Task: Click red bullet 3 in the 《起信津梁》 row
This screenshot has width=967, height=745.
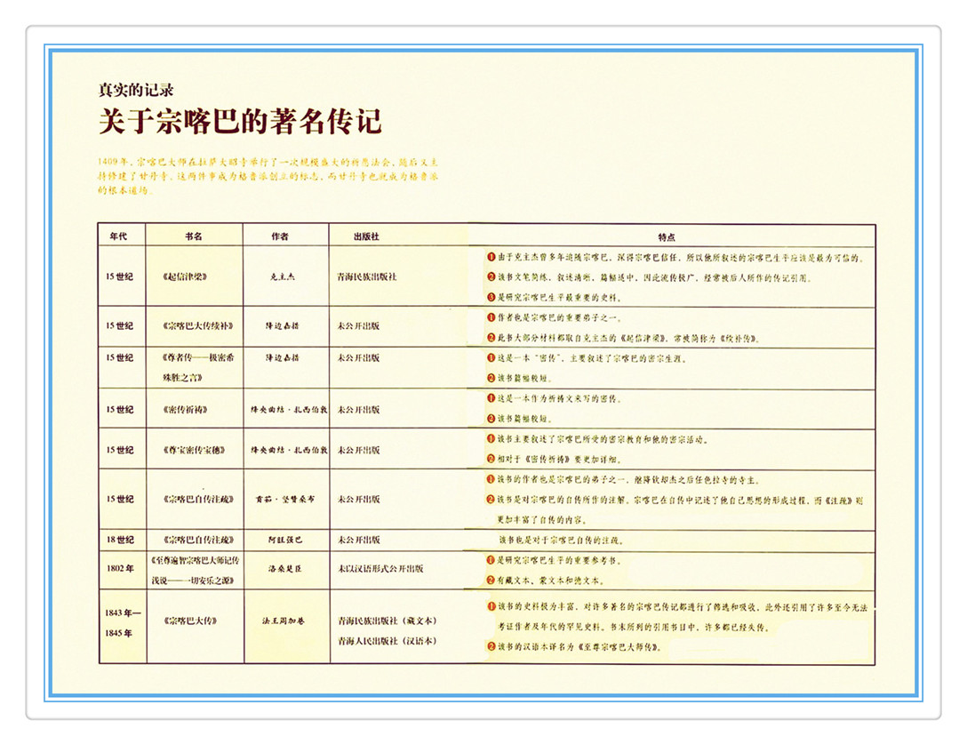Action: tap(490, 297)
